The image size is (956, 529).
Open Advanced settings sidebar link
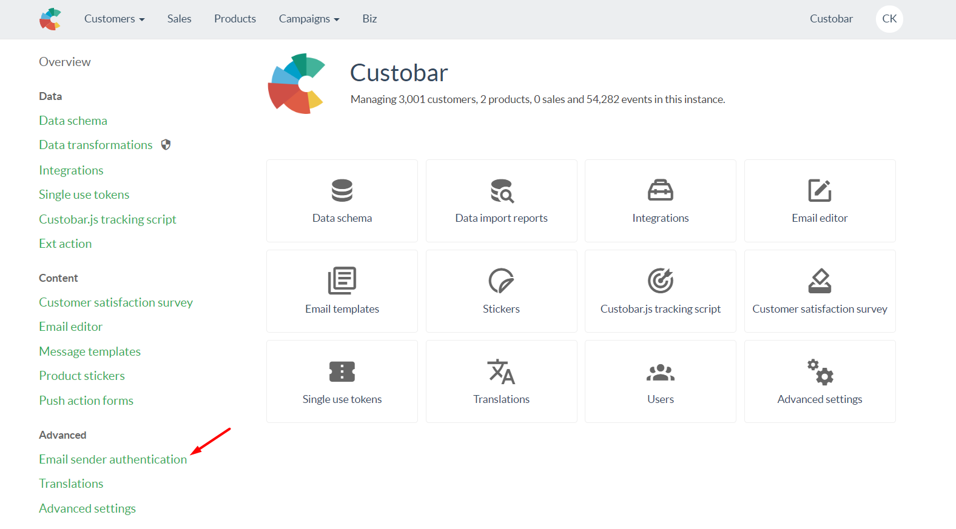pyautogui.click(x=87, y=508)
